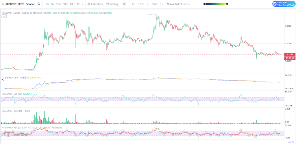Image resolution: width=296 pixels, height=144 pixels.
Task: Add XRPUSDT_SPOT to favorites with star
Action: [3, 4]
